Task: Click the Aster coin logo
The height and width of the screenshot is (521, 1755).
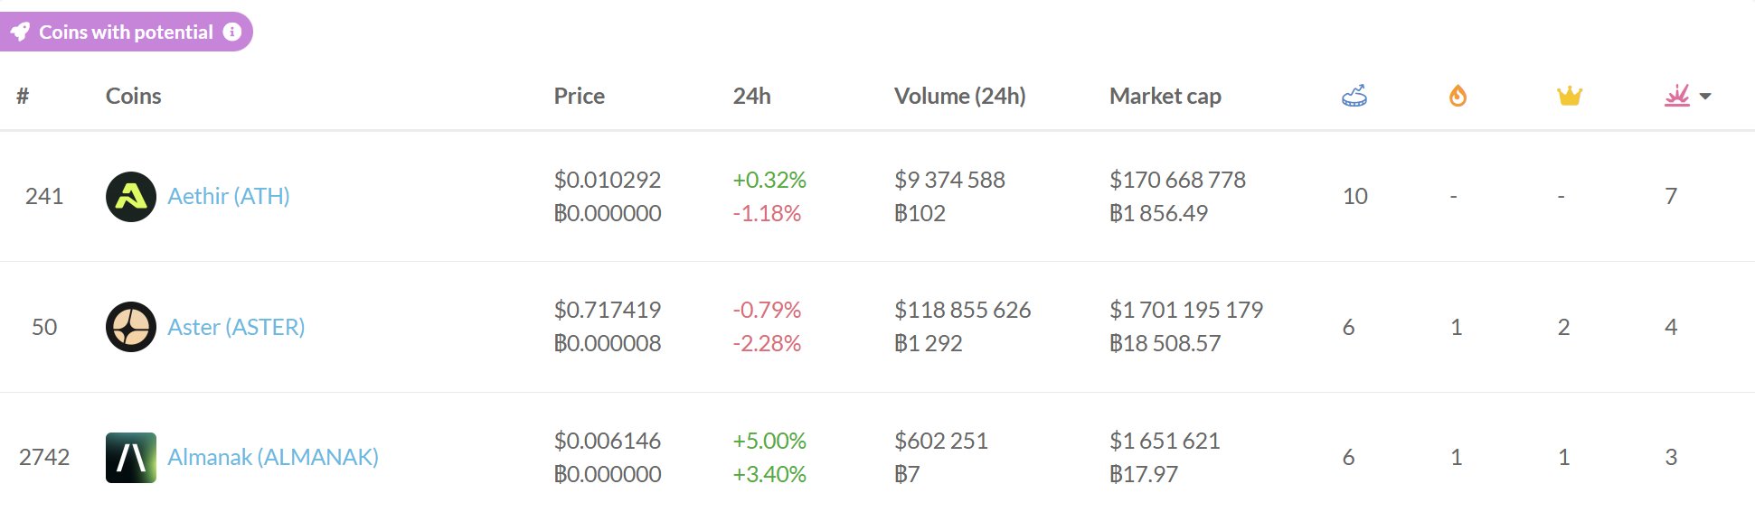Action: (x=131, y=327)
